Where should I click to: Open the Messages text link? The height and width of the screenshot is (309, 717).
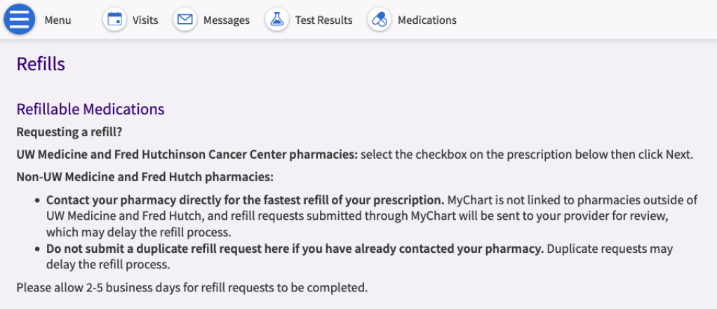pos(227,20)
